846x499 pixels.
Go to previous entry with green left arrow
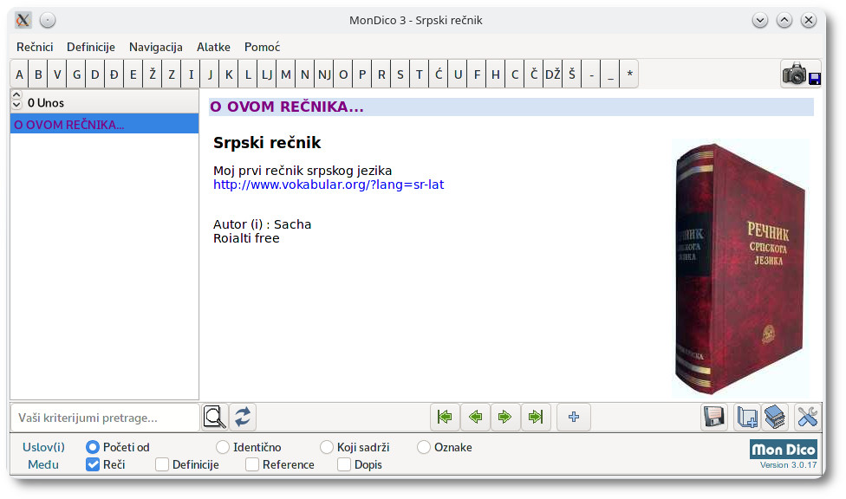[475, 417]
